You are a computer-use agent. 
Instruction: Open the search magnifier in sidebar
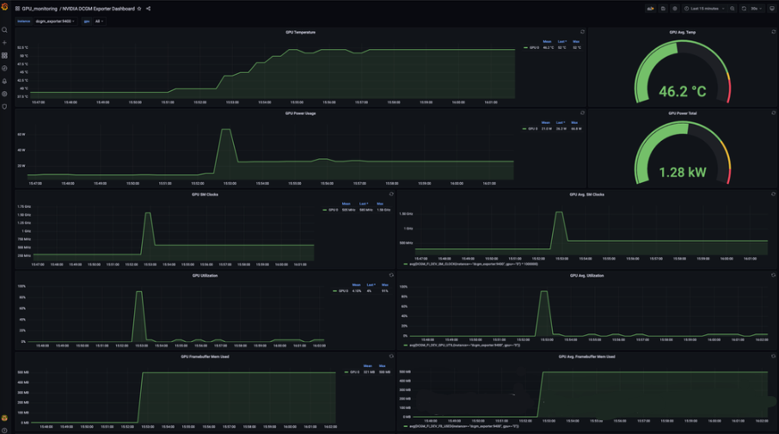pos(4,30)
